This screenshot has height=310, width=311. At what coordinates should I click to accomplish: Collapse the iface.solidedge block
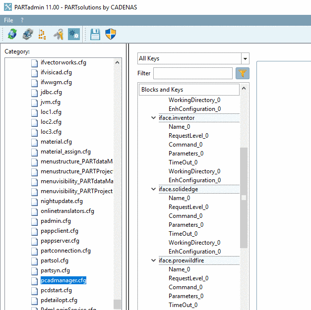154,189
